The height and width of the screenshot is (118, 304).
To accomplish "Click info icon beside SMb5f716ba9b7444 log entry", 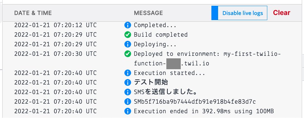I will (x=127, y=101).
